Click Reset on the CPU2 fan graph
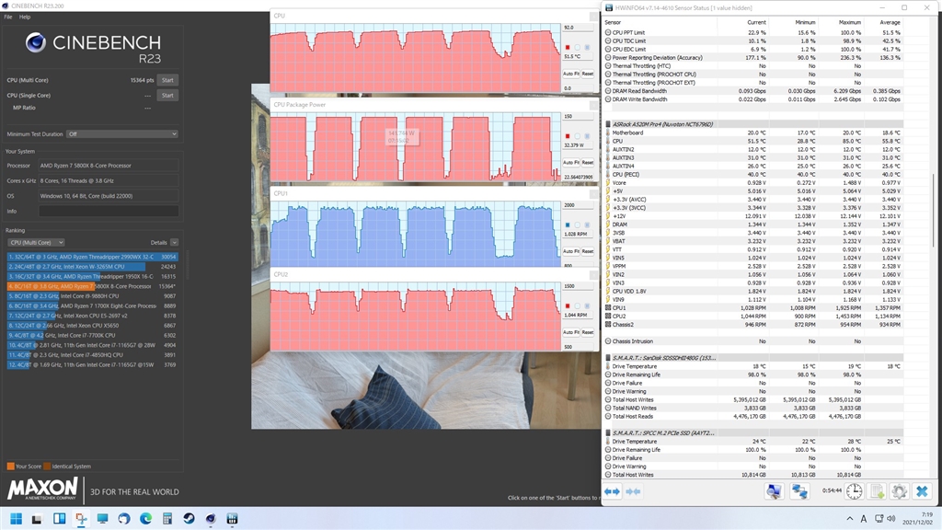This screenshot has height=530, width=942. (x=588, y=332)
